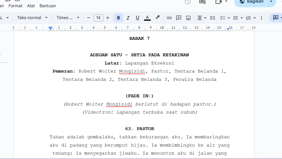The image size is (282, 159).
Task: Toggle underline formatting
Action: tap(137, 18)
